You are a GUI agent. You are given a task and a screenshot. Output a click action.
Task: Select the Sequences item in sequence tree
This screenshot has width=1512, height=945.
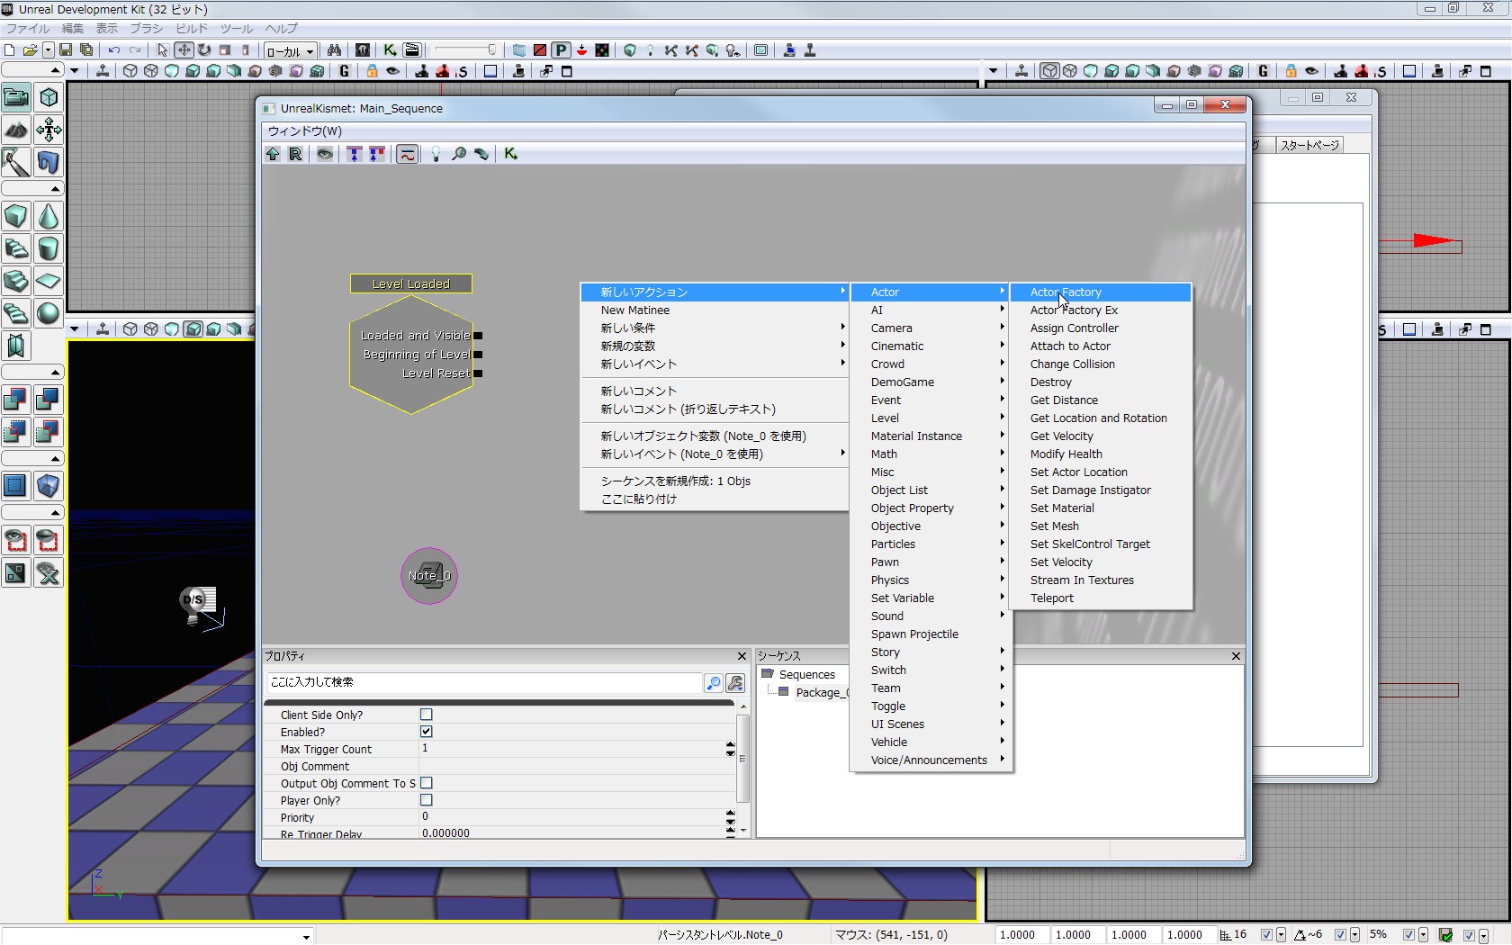(x=806, y=675)
